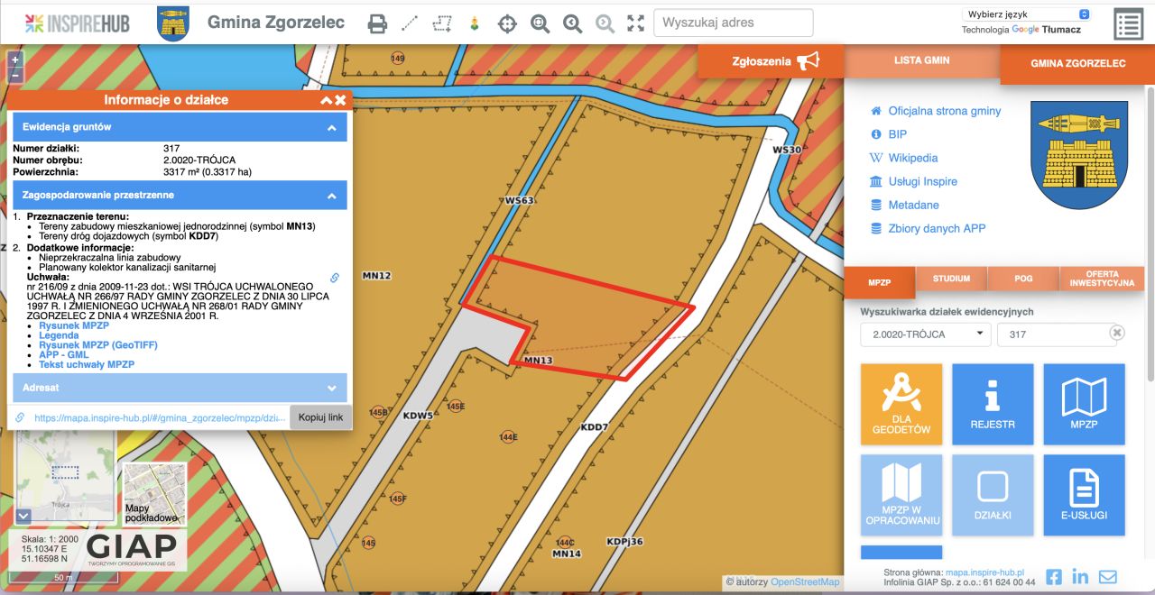Expand the Adresat section
The height and width of the screenshot is (595, 1155).
click(x=331, y=388)
